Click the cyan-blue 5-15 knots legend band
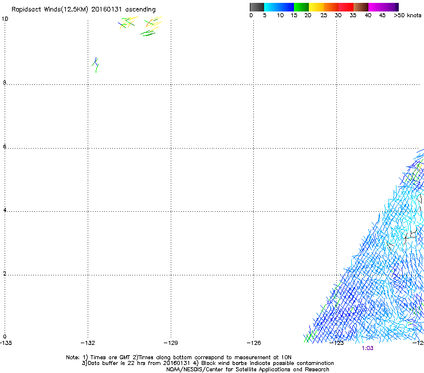 pyautogui.click(x=279, y=7)
